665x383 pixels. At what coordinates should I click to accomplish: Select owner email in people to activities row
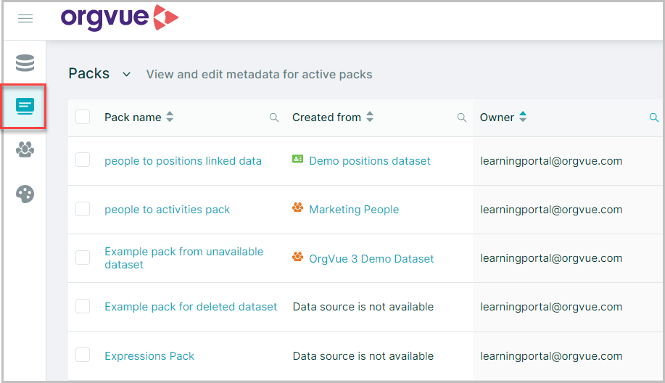pyautogui.click(x=551, y=210)
